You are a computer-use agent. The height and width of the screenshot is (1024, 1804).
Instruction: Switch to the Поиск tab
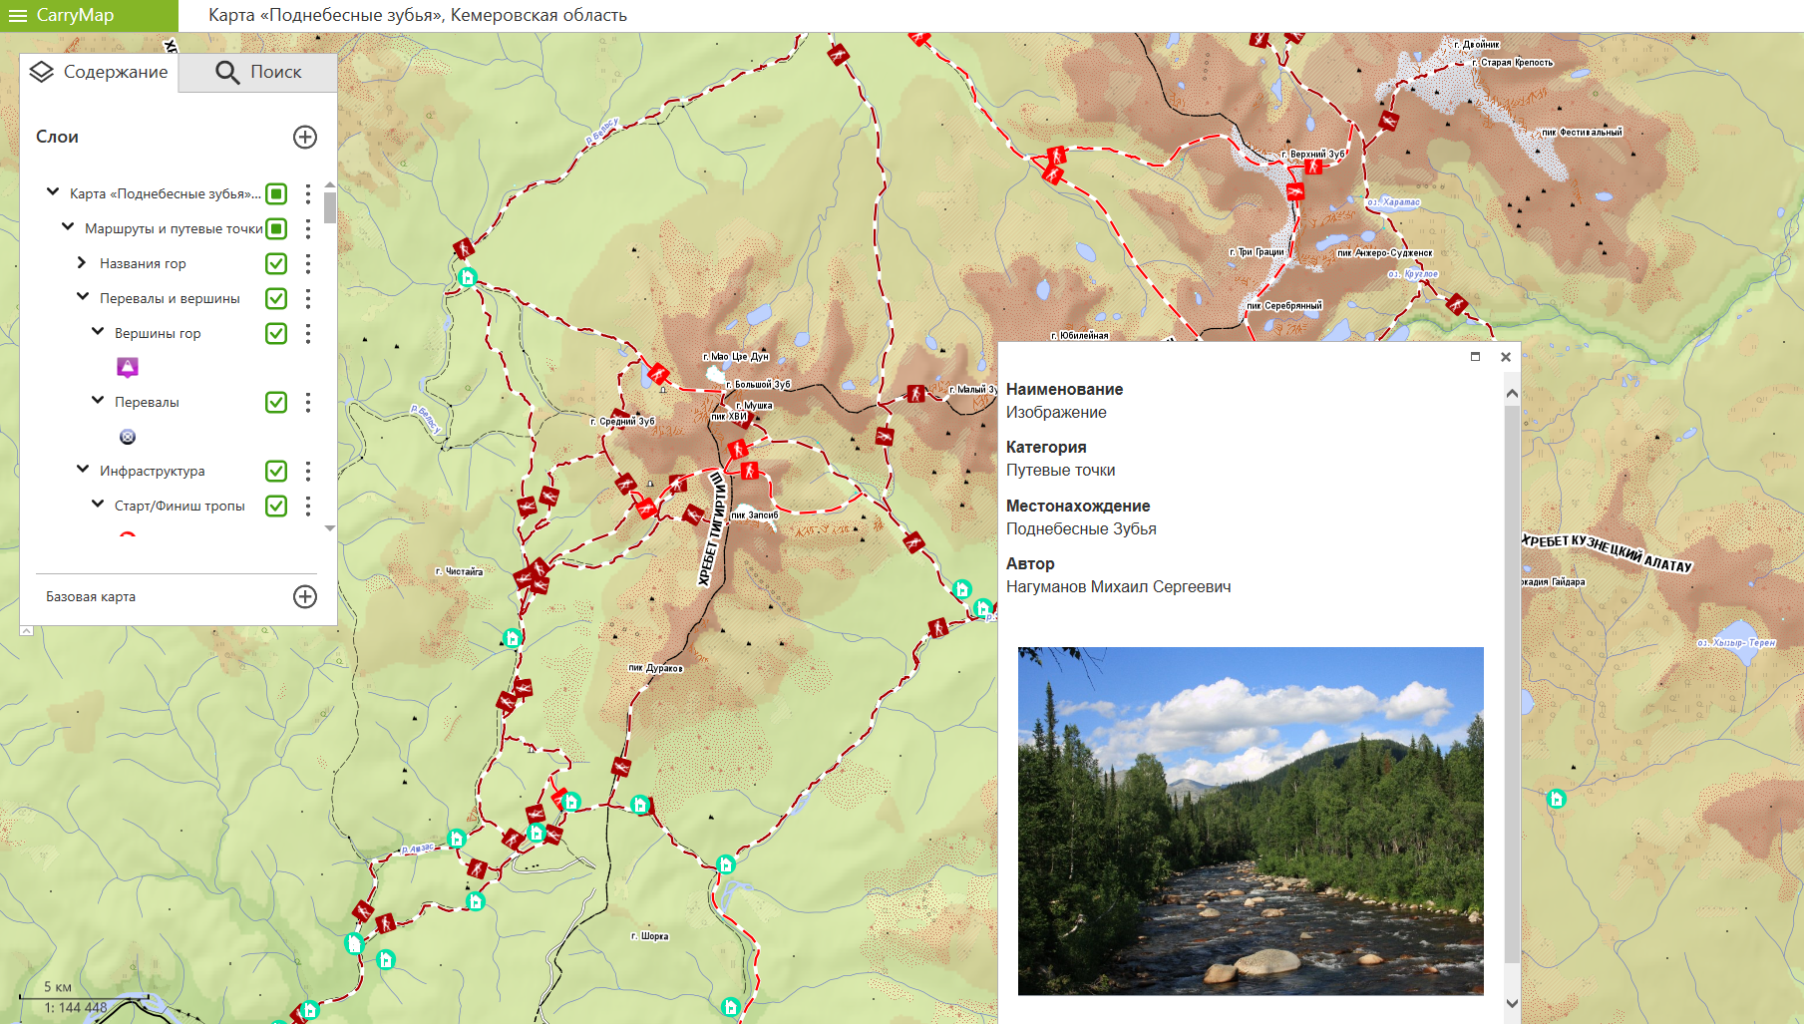point(258,72)
